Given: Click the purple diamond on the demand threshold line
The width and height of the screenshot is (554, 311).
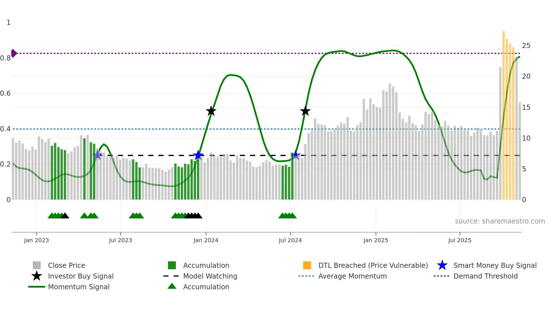Looking at the screenshot, I should 14,53.
